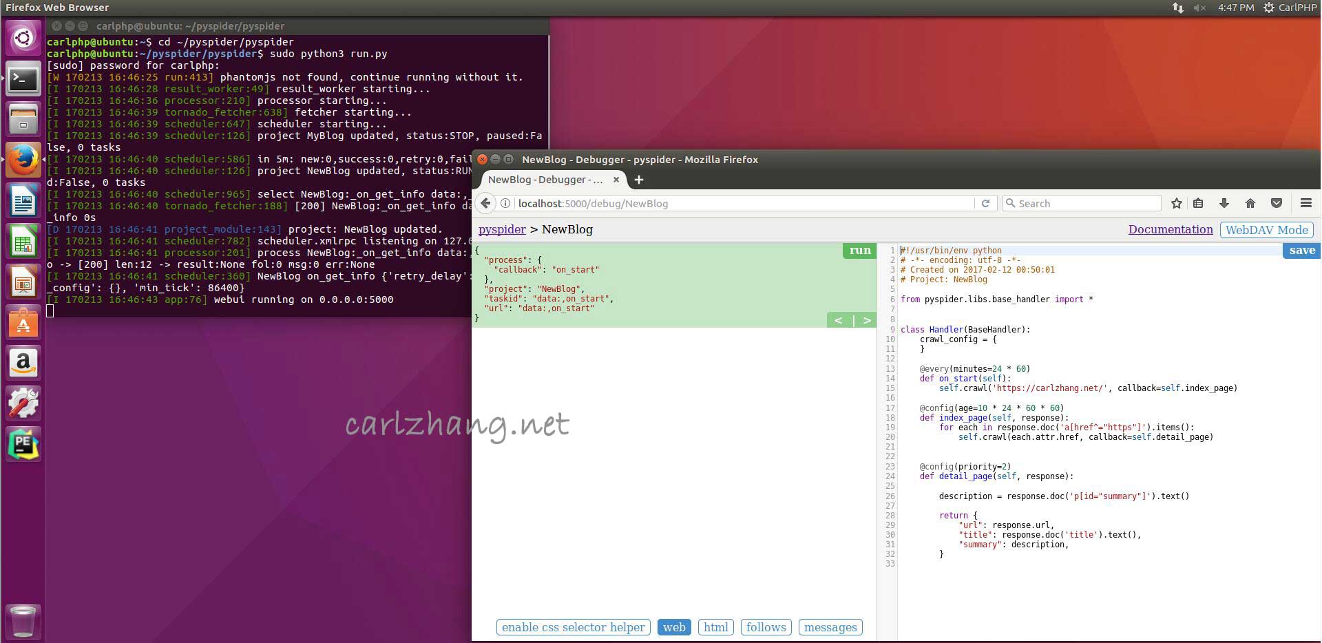Show the messages tab
The height and width of the screenshot is (643, 1322).
pos(830,627)
